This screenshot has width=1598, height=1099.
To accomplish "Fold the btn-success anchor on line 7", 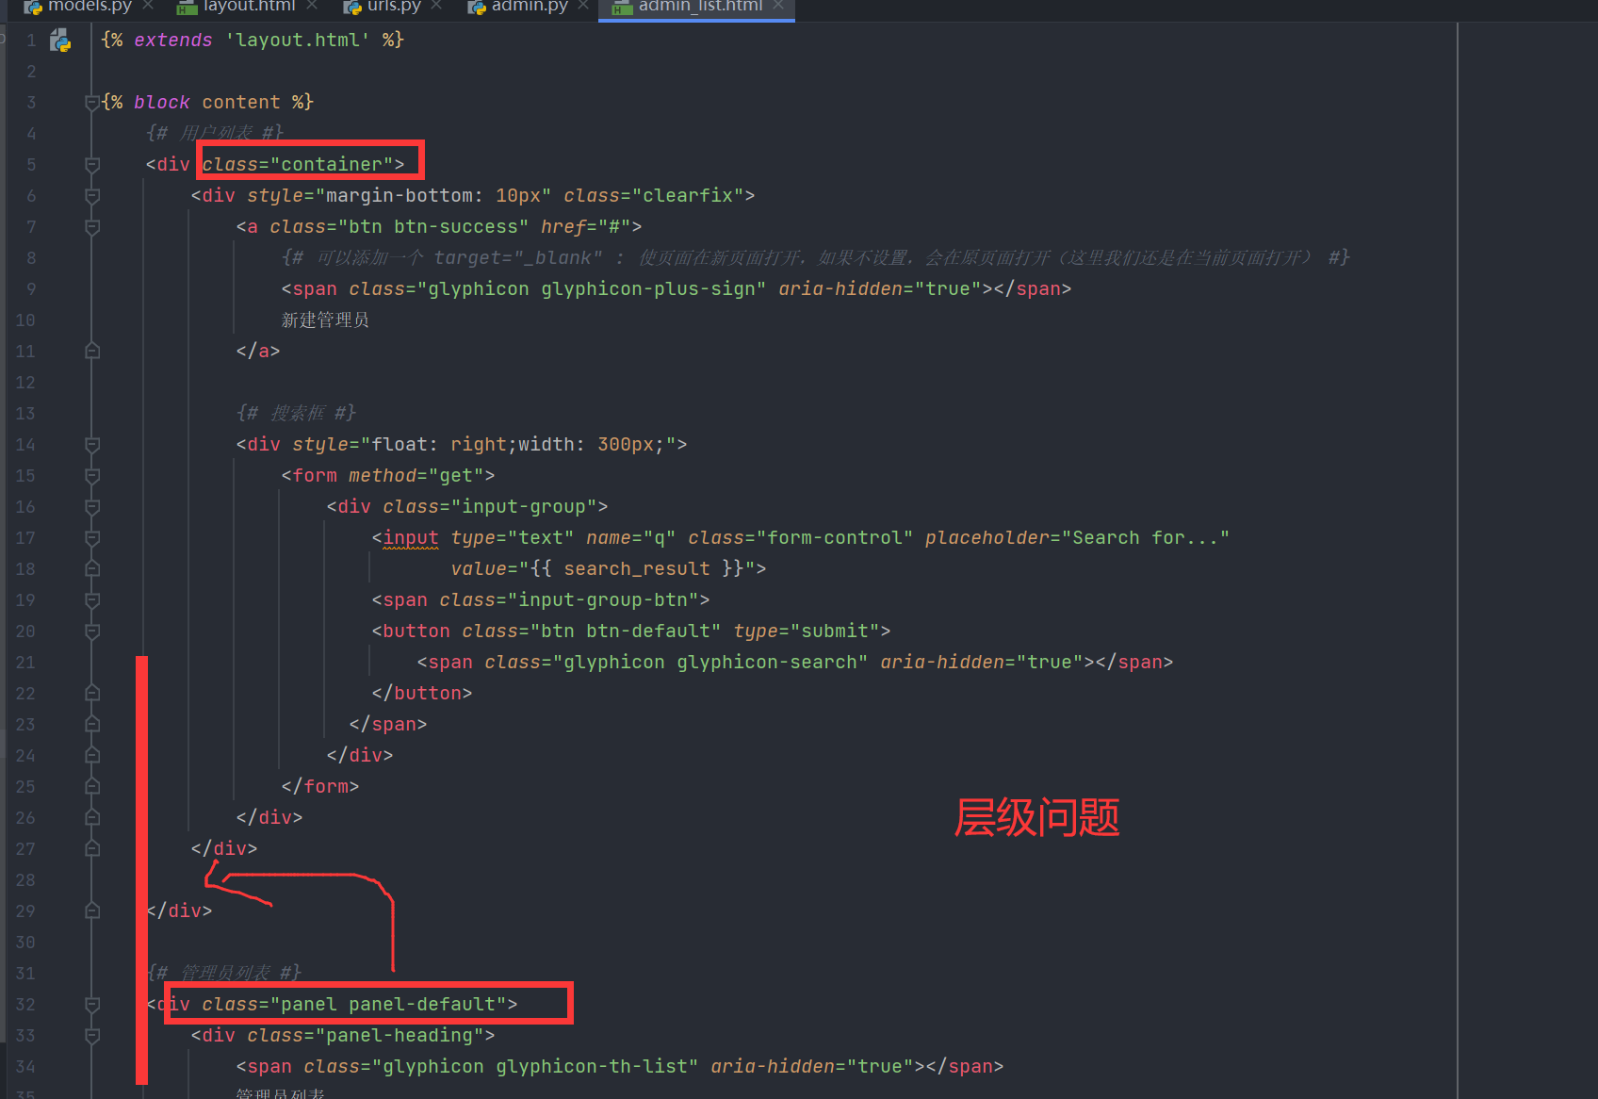I will 92,227.
